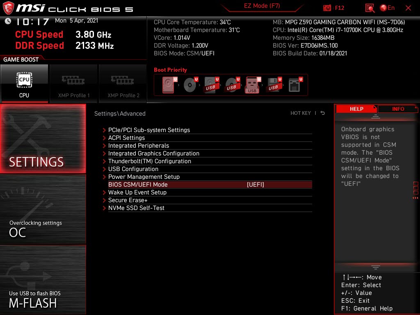This screenshot has width=420, height=315.
Task: Click the F12 screenshot camera icon
Action: coord(327,8)
